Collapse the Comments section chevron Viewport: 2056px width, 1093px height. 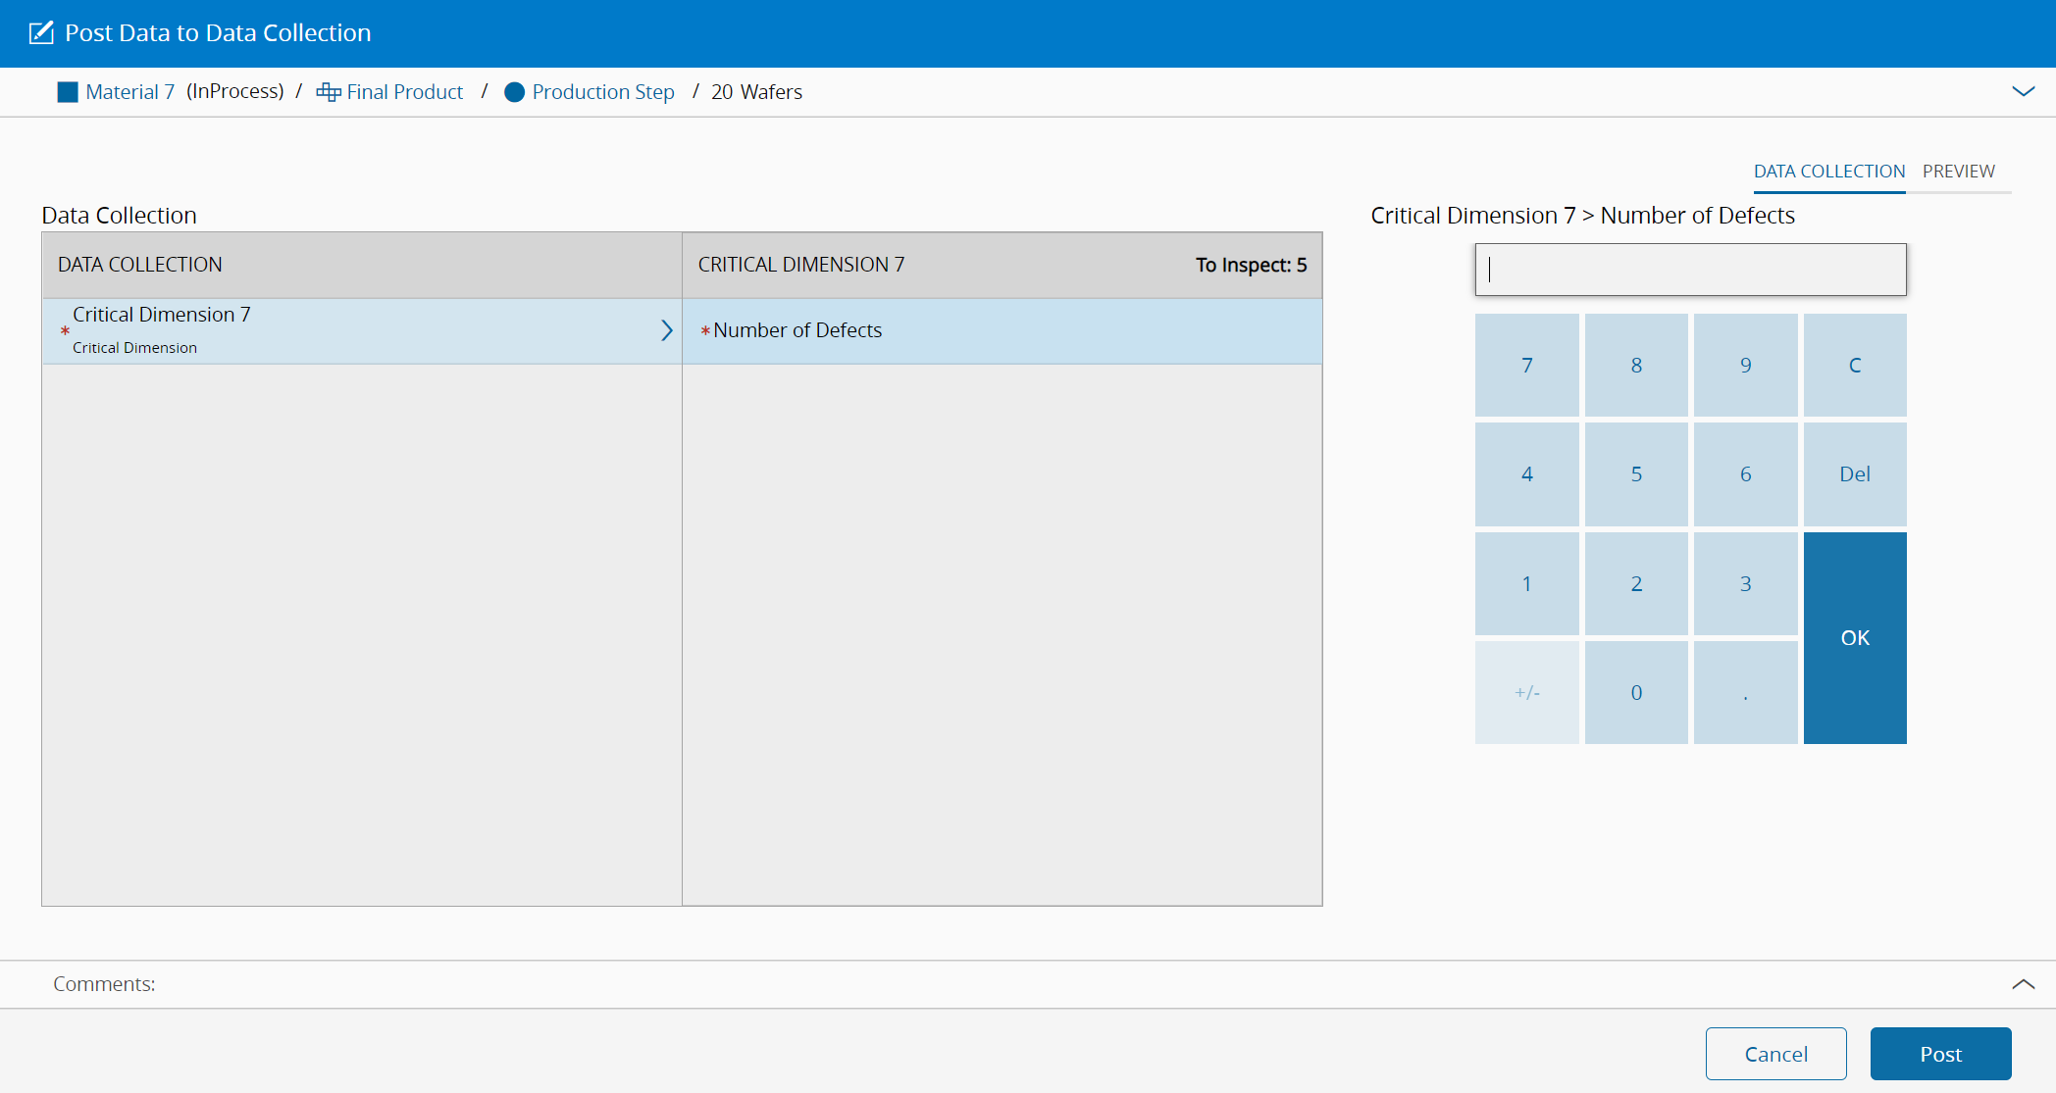point(2023,984)
